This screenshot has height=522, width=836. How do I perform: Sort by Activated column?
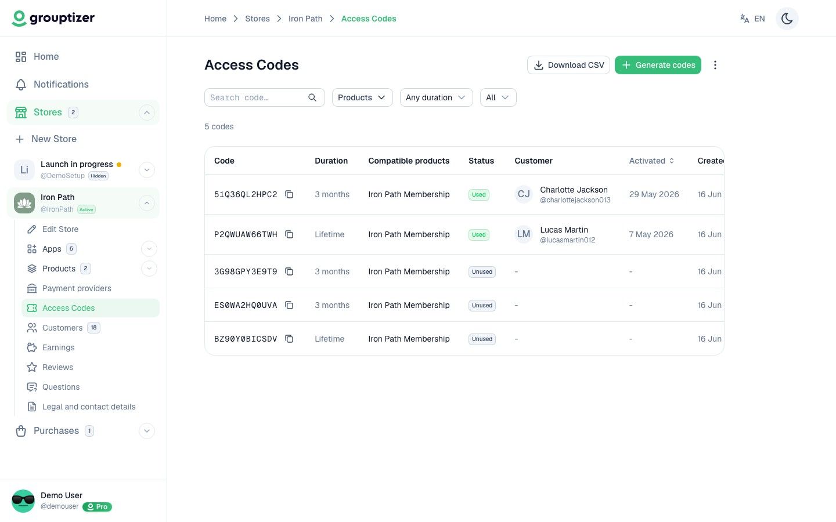tap(651, 161)
